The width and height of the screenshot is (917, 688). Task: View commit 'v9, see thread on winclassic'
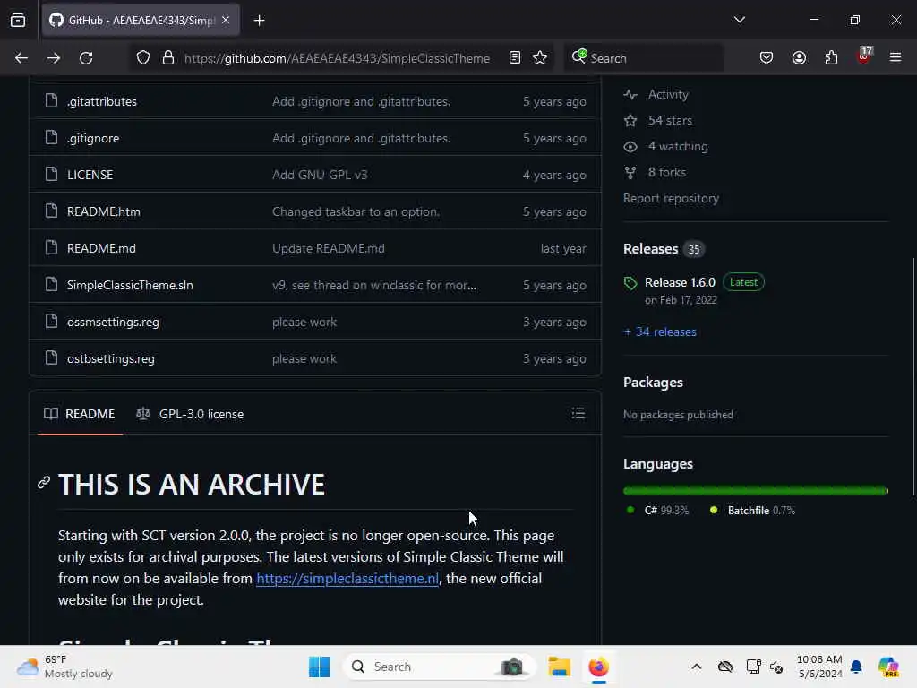coord(374,285)
